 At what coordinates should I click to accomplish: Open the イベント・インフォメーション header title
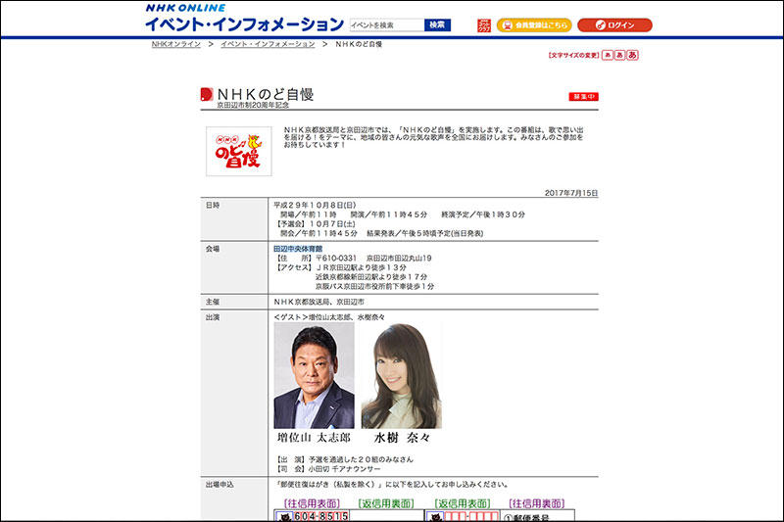[x=244, y=24]
